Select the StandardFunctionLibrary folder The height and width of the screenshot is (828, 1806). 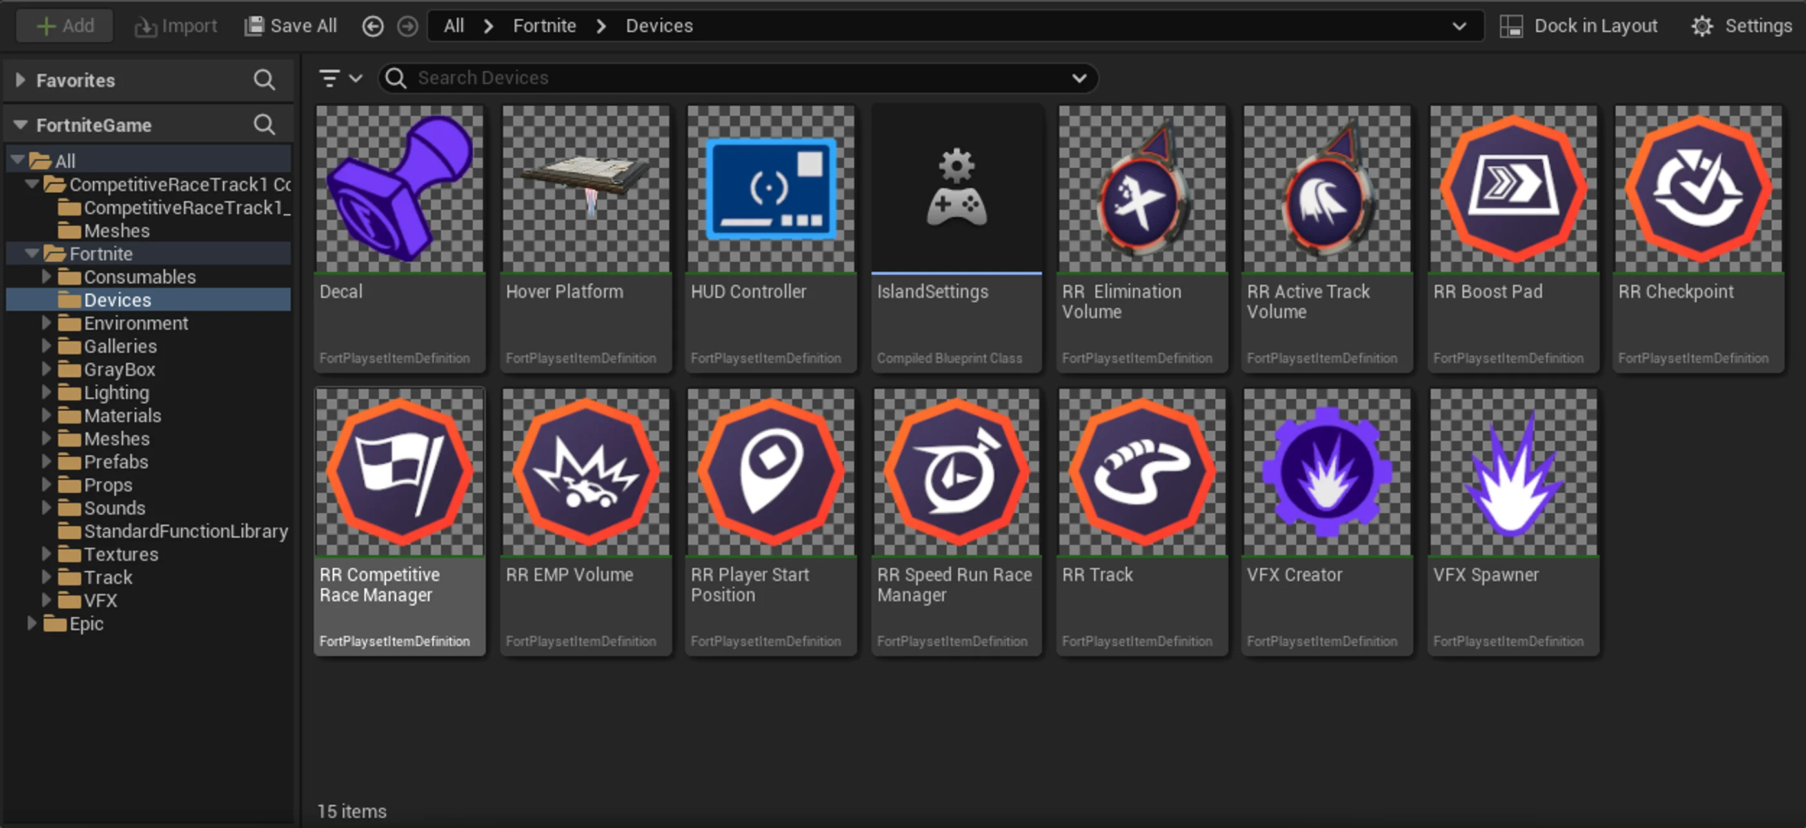pos(173,531)
